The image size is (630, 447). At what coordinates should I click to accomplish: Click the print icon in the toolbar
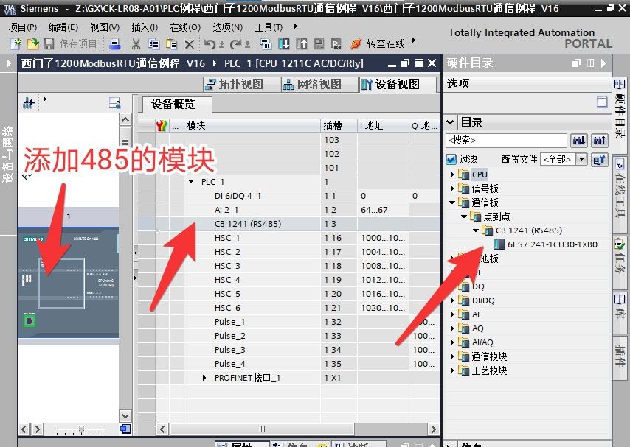point(115,43)
